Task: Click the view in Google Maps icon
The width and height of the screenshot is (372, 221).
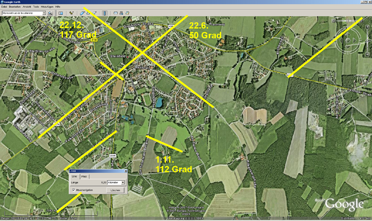Action: pos(127,13)
